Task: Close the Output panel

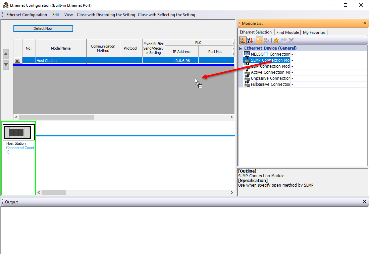Action: (x=365, y=202)
